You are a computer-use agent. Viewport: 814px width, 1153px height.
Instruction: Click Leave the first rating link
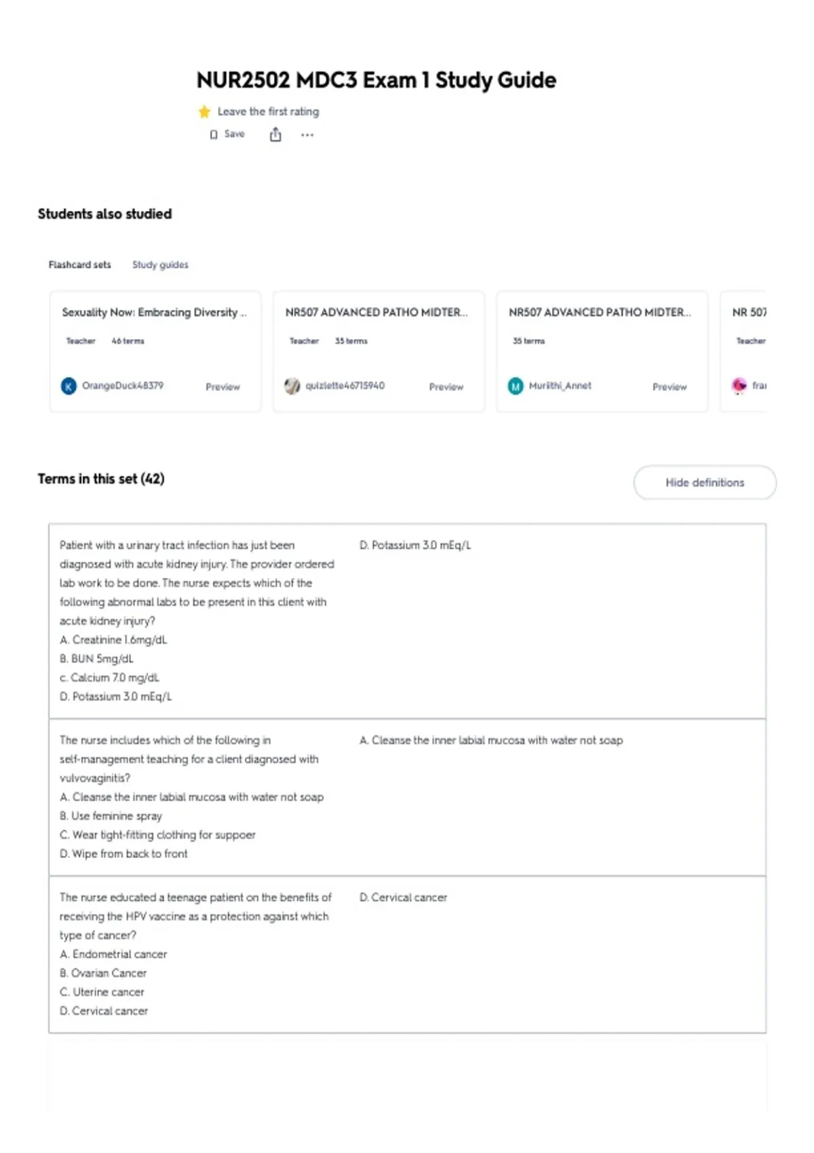[268, 111]
